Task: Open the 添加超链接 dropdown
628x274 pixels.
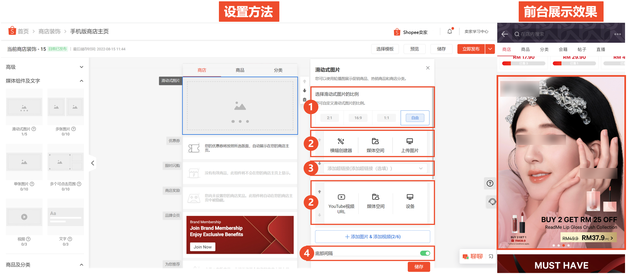Action: (x=375, y=168)
